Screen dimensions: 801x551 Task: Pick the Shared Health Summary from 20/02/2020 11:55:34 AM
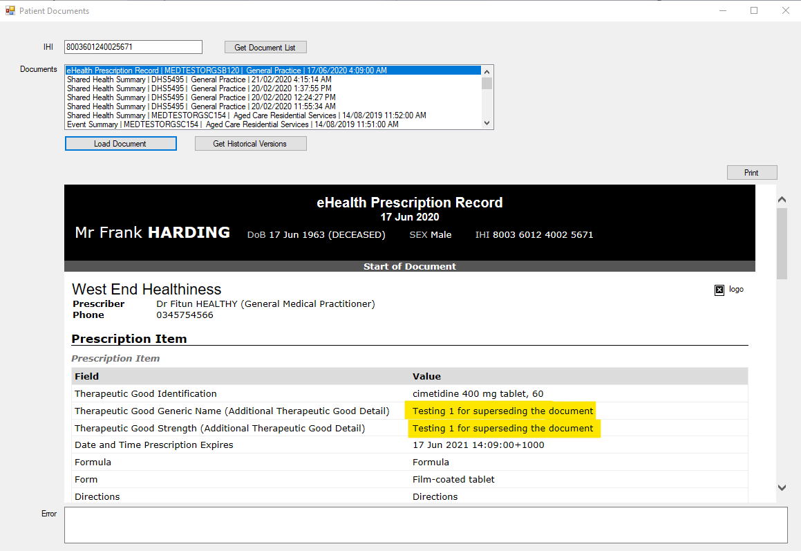point(201,106)
